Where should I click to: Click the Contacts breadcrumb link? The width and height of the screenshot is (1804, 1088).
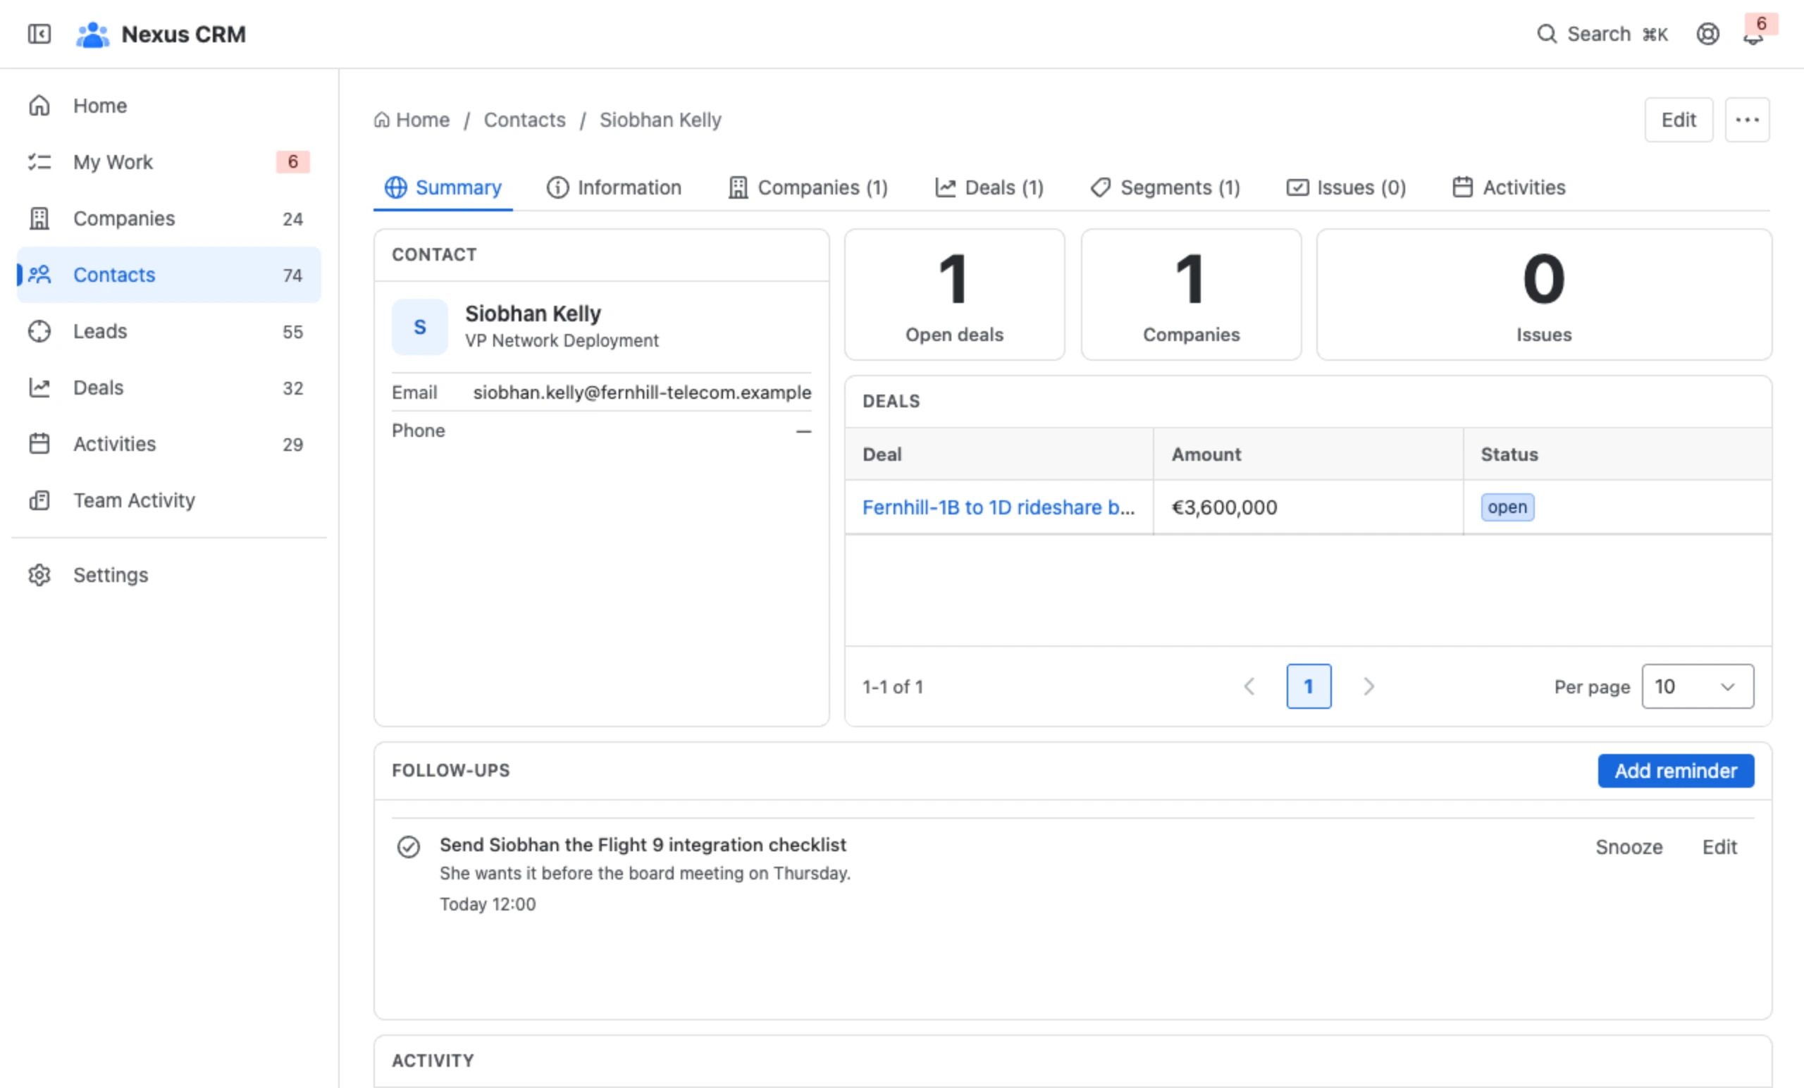point(524,119)
